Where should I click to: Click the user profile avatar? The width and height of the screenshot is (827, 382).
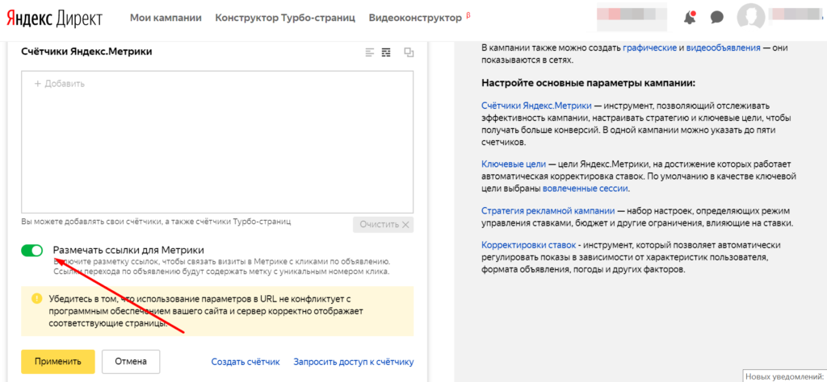click(751, 18)
